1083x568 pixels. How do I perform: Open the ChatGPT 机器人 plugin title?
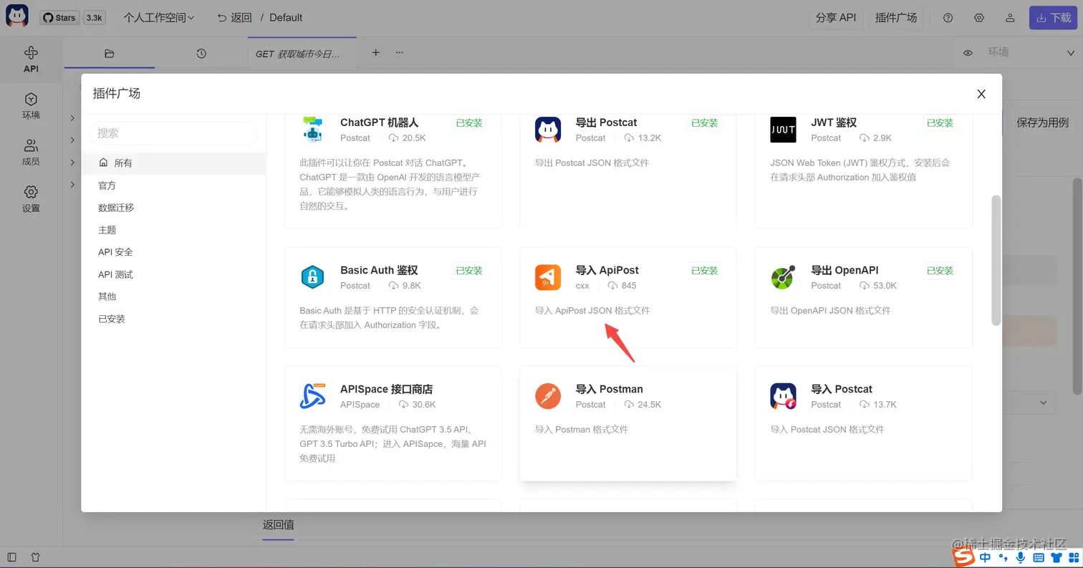click(x=379, y=122)
